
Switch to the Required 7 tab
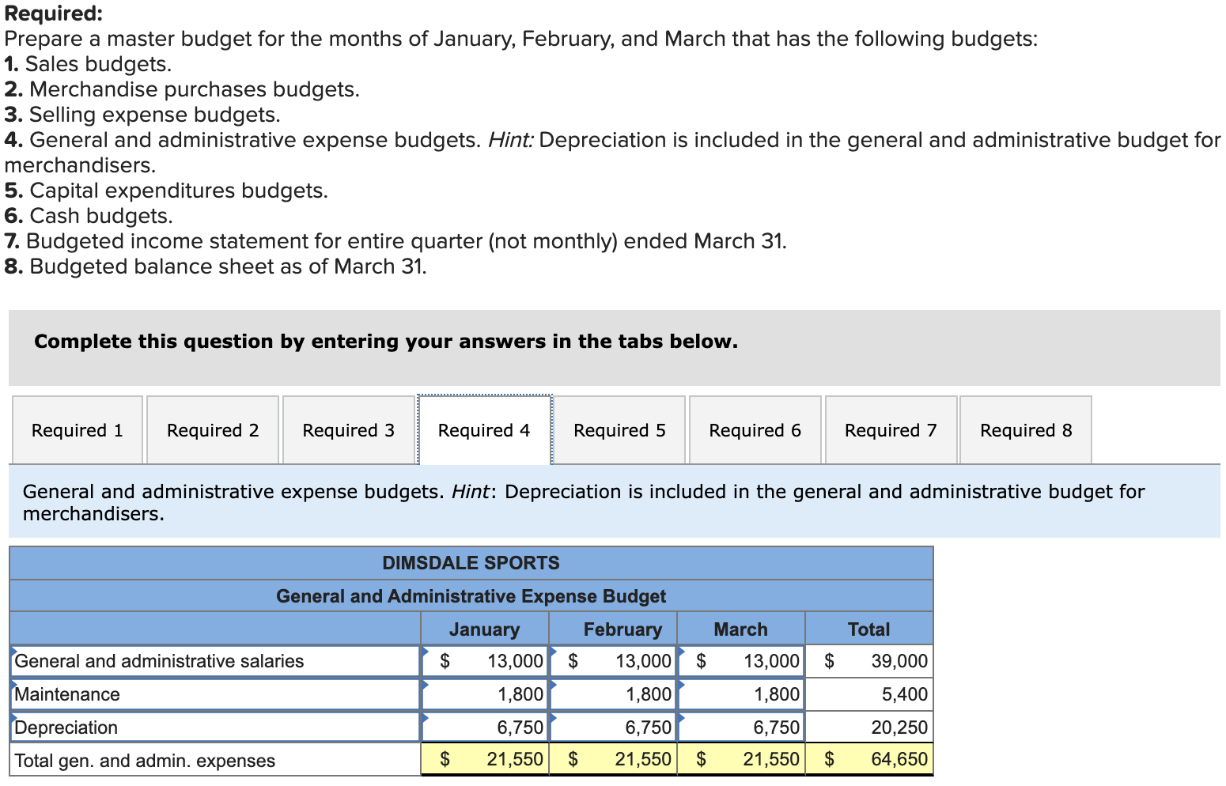pyautogui.click(x=891, y=429)
